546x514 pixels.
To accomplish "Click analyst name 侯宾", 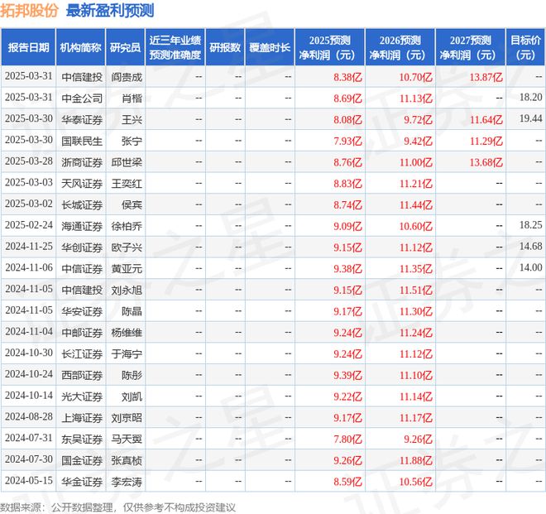I will coord(132,204).
